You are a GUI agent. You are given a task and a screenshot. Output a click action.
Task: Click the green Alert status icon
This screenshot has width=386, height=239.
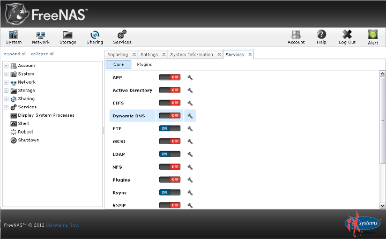[373, 34]
